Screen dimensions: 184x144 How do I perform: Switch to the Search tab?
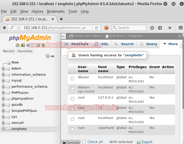(124, 44)
